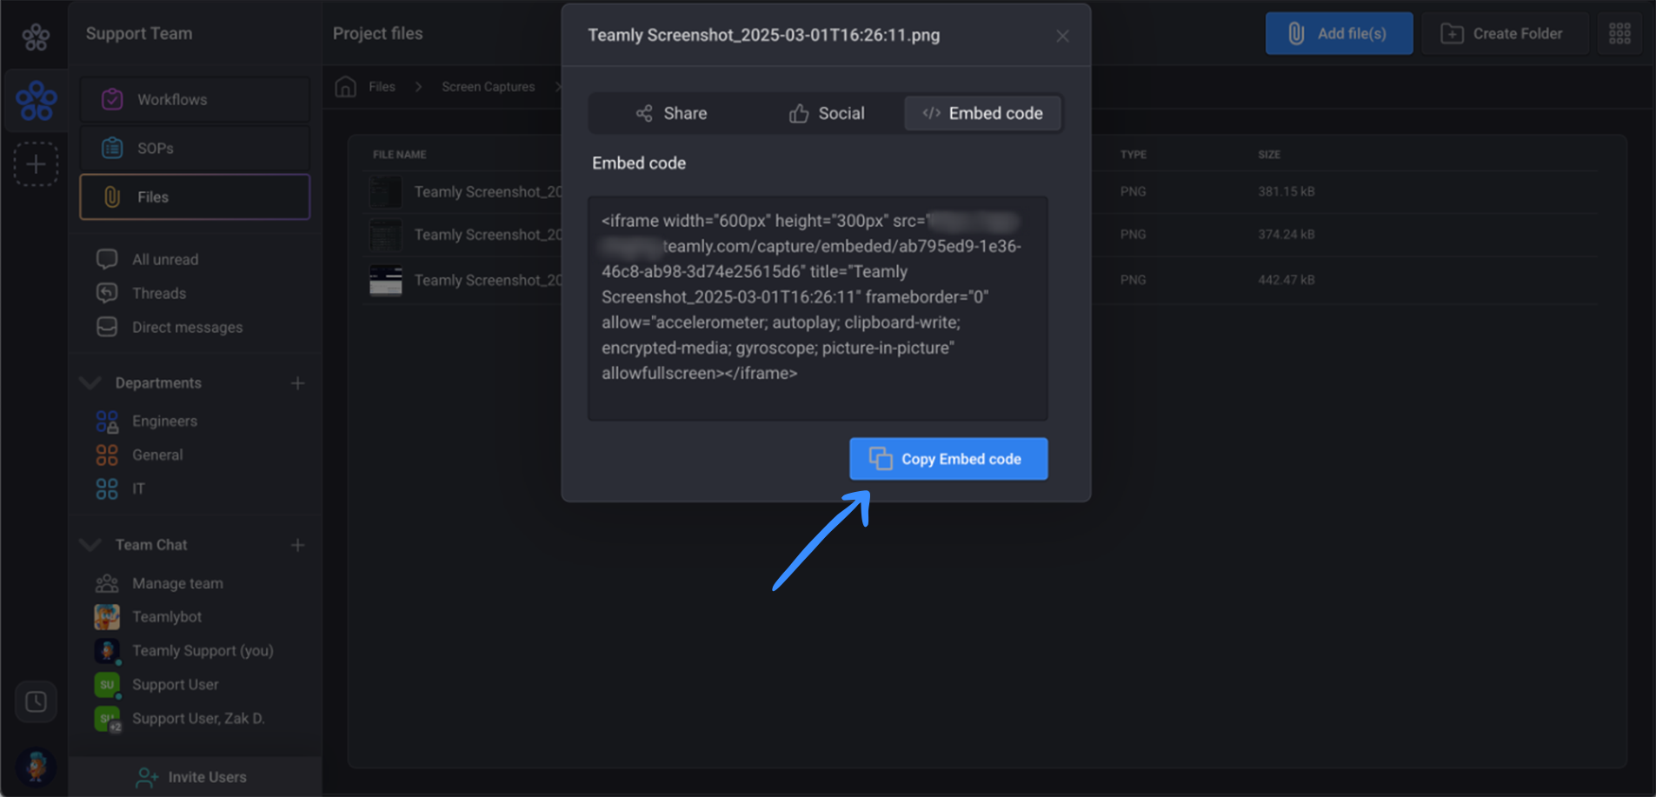Open group chat Support User, Zak D.
1656x797 pixels.
pyautogui.click(x=198, y=719)
